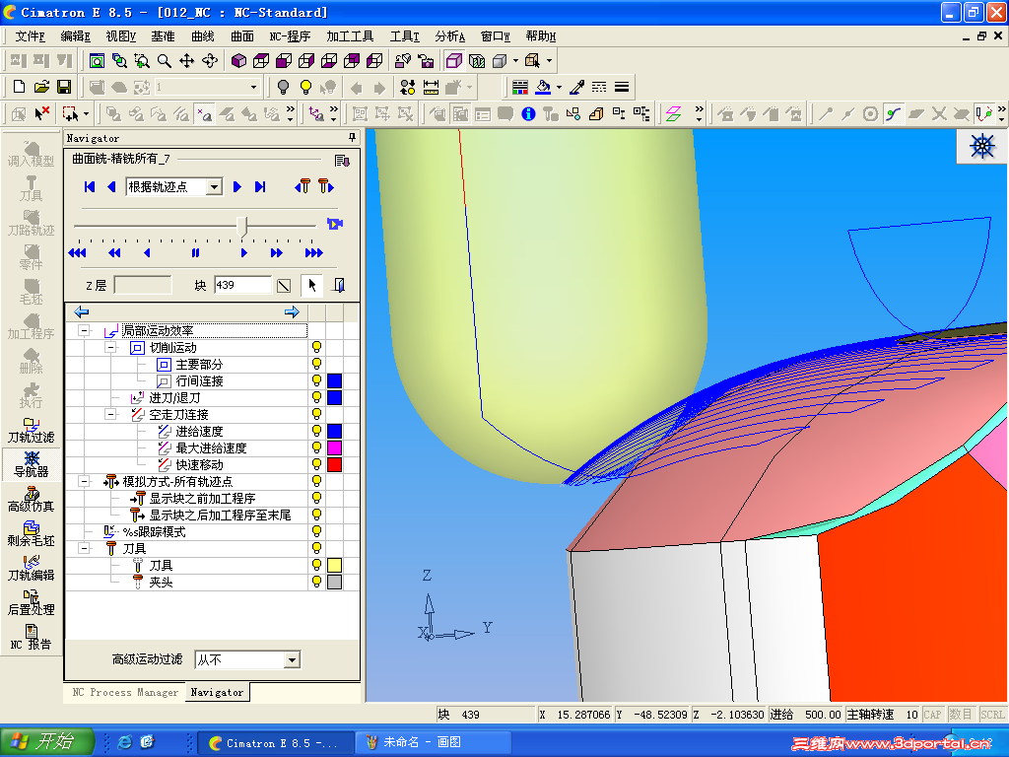This screenshot has width=1009, height=757.
Task: Click the blue information icon in toolbar
Action: click(528, 114)
